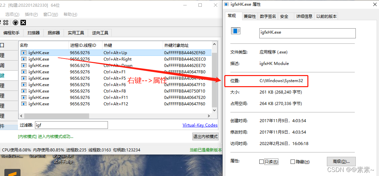The height and width of the screenshot is (176, 379).
Task: Click the hotkey list scroll-down arrow
Action: pos(215,110)
